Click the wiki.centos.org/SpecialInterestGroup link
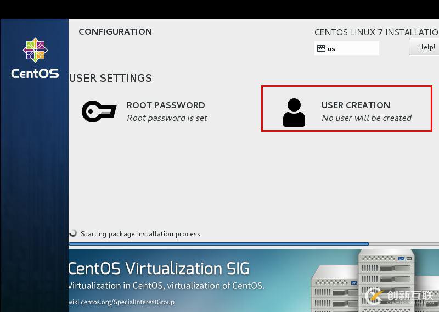Image resolution: width=439 pixels, height=312 pixels. pos(121,302)
